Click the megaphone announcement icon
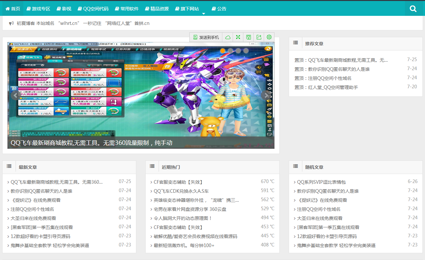 pyautogui.click(x=11, y=23)
